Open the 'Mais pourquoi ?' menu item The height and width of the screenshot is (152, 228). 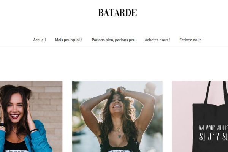[69, 40]
